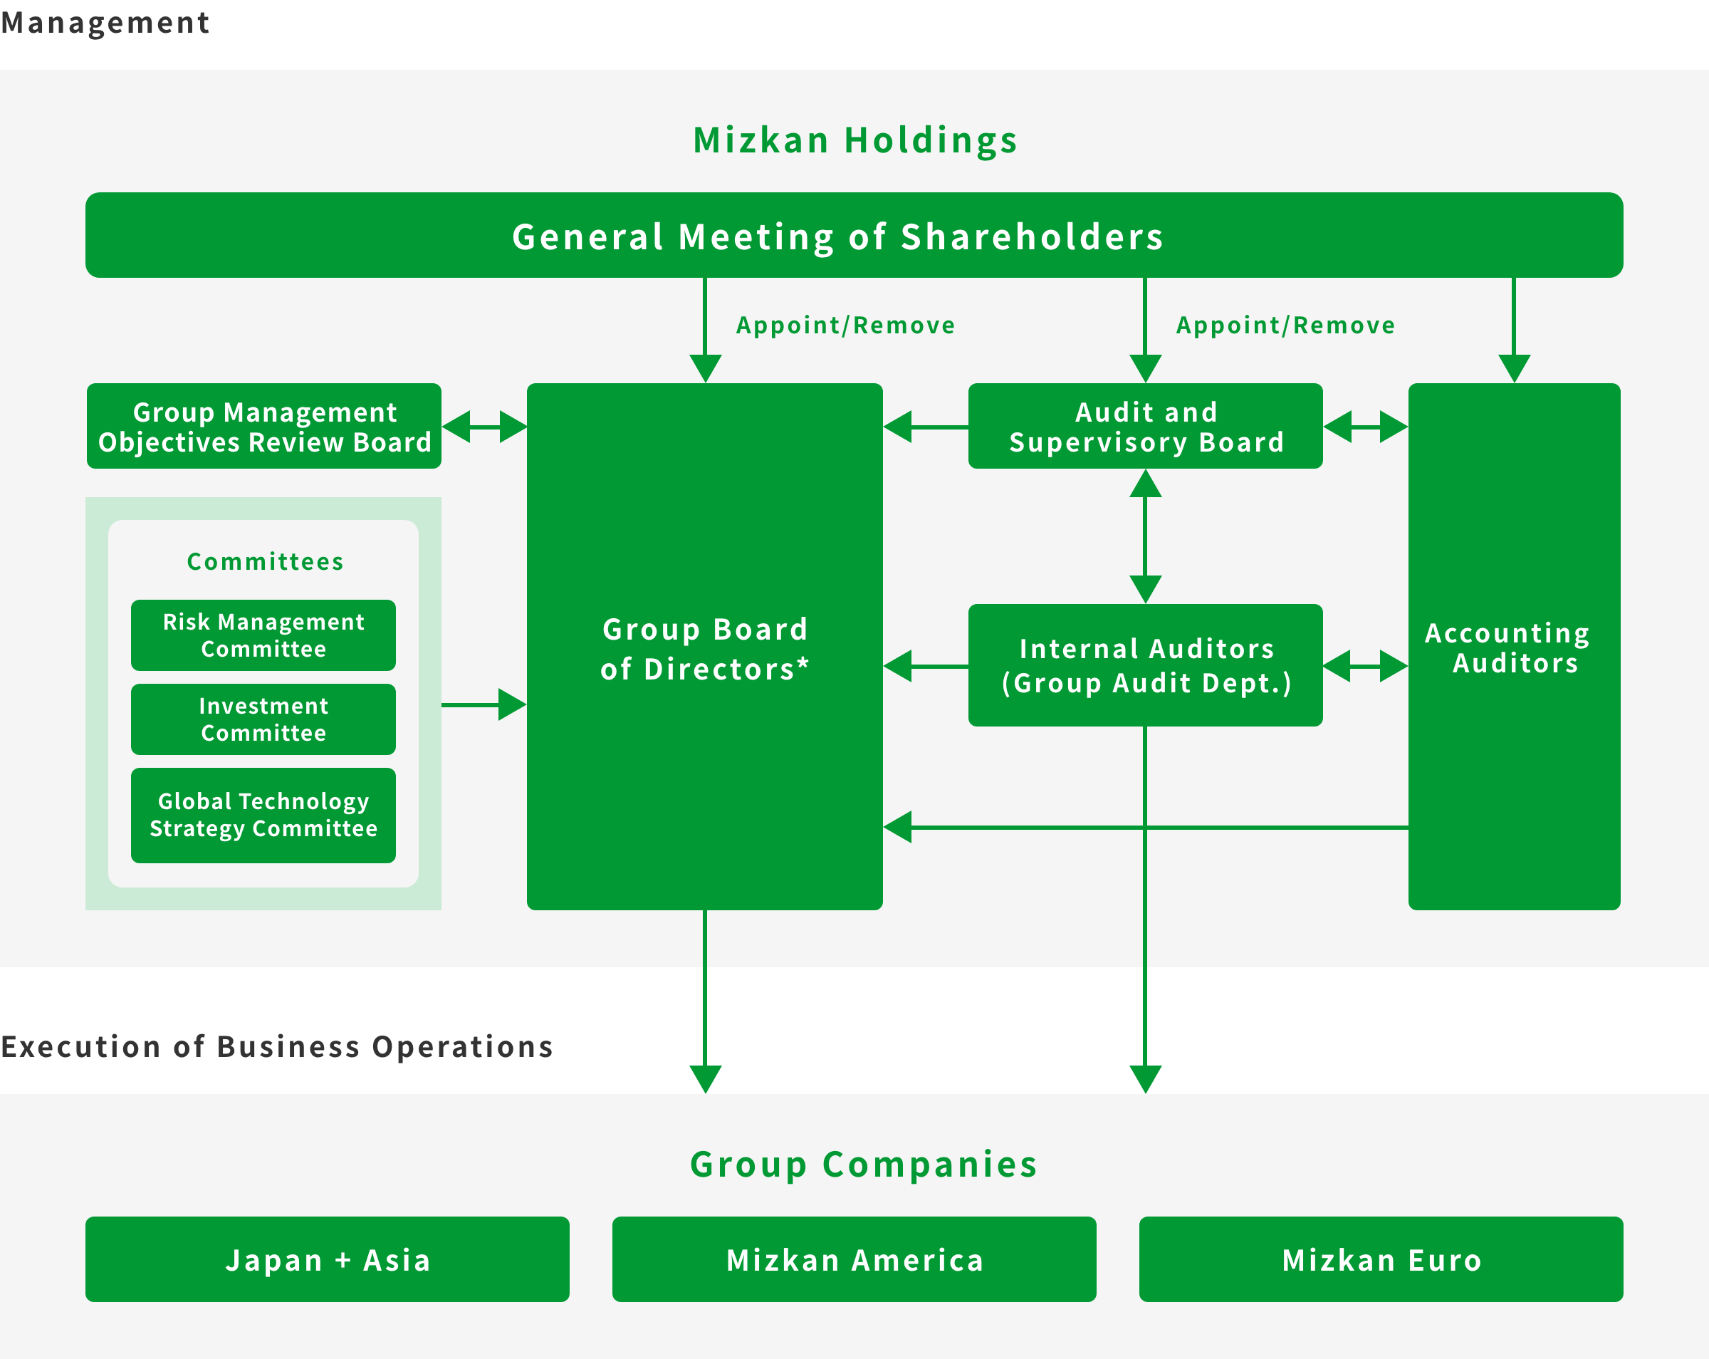Click Appoint/Remove label near Board of Directors arrow

[845, 325]
